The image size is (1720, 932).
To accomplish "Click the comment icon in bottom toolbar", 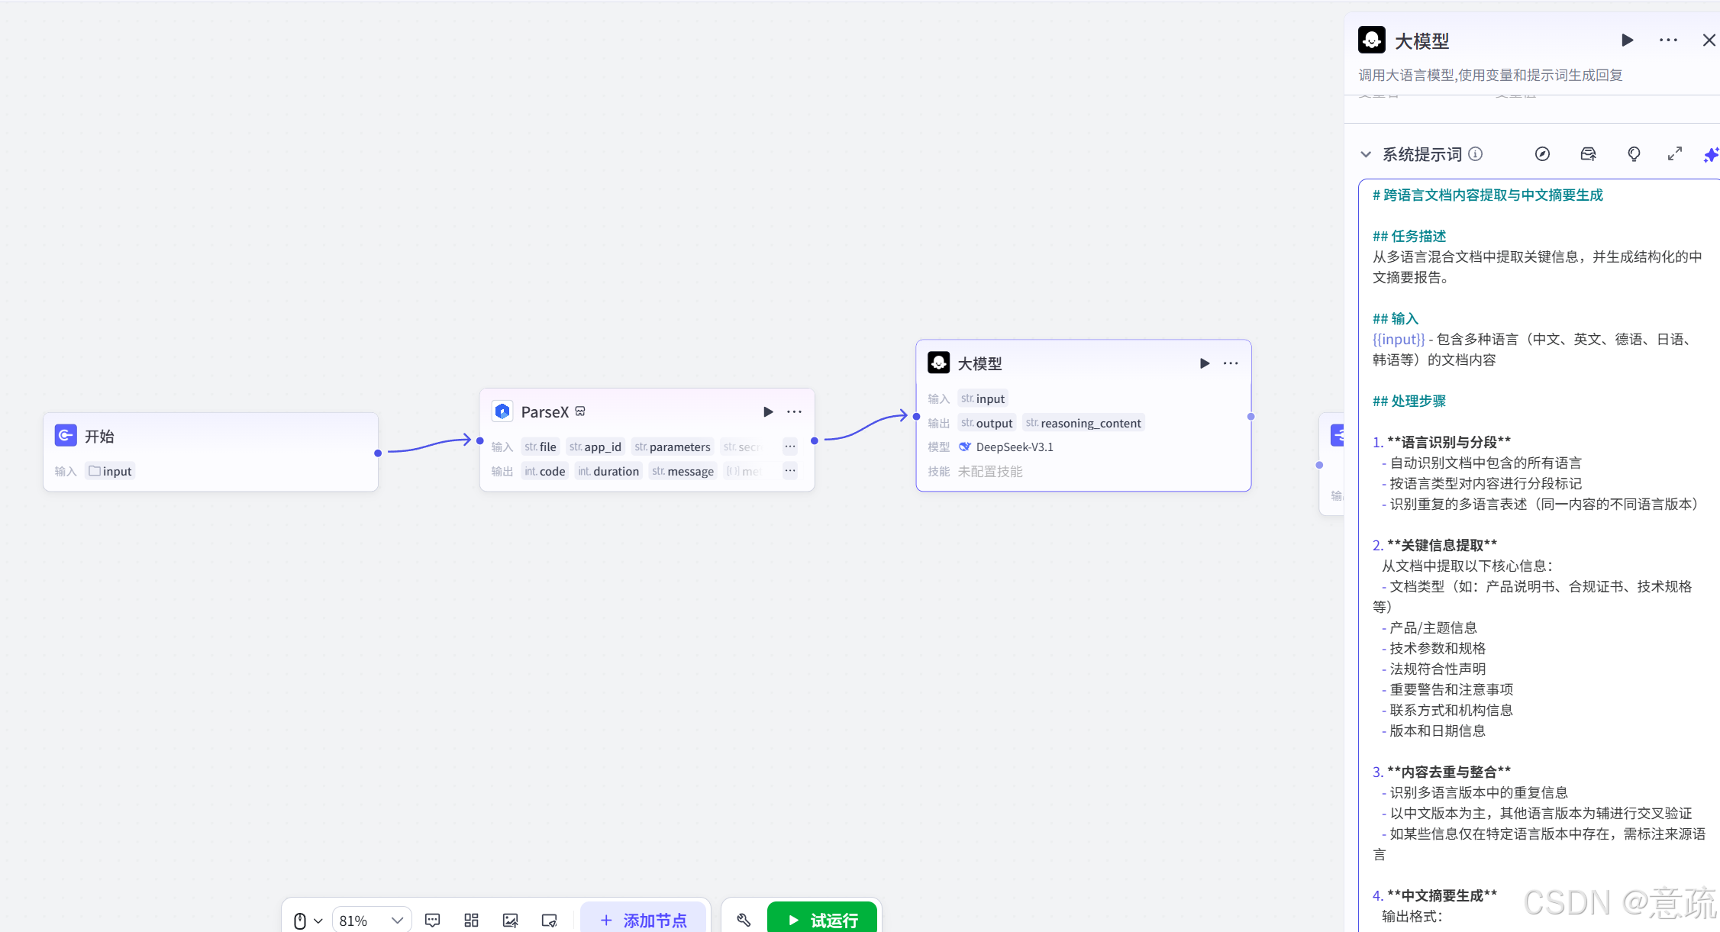I will tap(432, 921).
